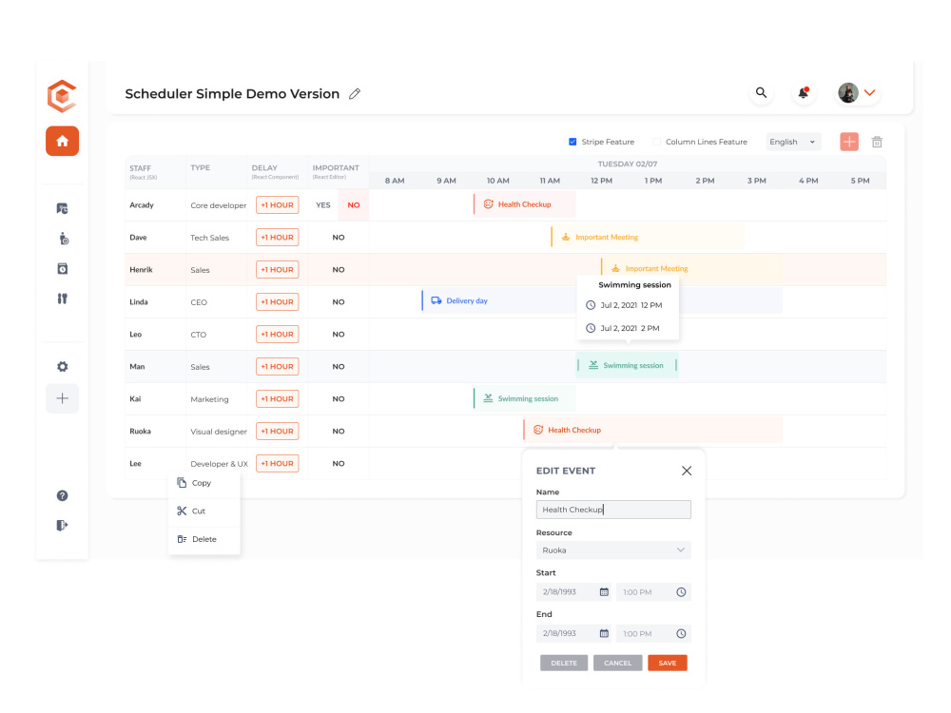Image resolution: width=951 pixels, height=713 pixels.
Task: Select Kai's Swimming session event
Action: tap(525, 398)
